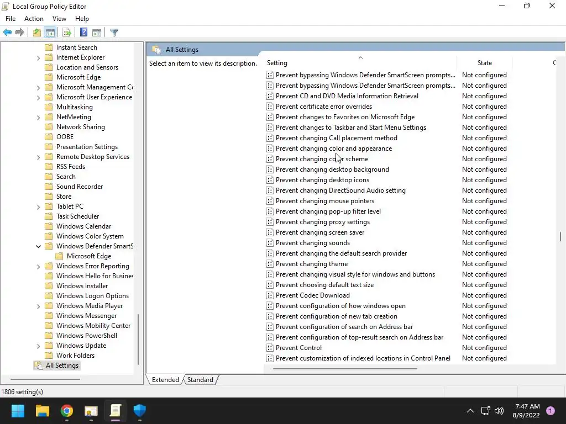Expand the Windows Update tree node

[x=38, y=346]
